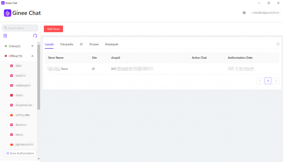Click the Add Store button
Viewport: 283px width, 162px height.
coord(53,29)
